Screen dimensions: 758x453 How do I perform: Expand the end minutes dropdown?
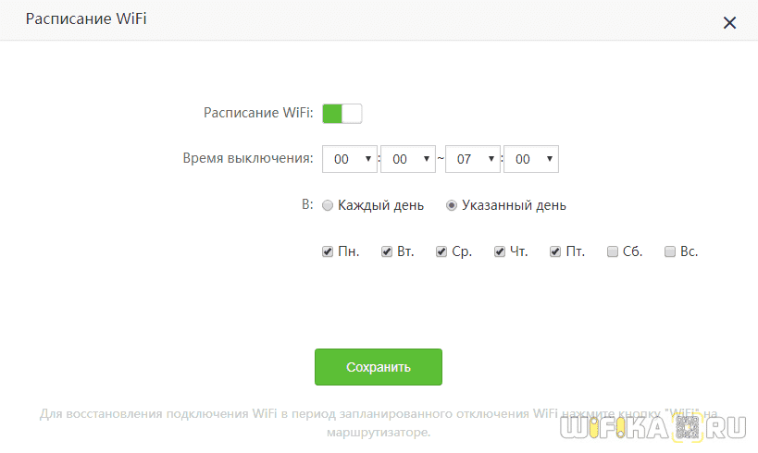[x=531, y=159]
